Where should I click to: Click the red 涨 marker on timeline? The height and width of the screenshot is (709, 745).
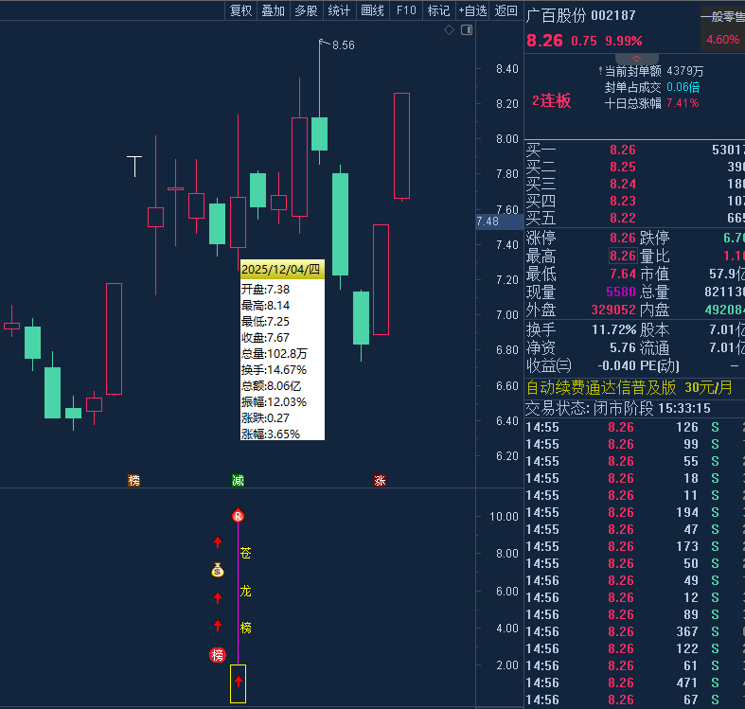coord(380,480)
